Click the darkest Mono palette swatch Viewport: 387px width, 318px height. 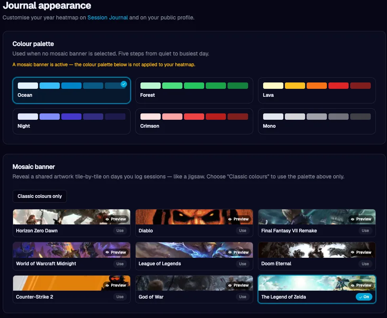360,117
